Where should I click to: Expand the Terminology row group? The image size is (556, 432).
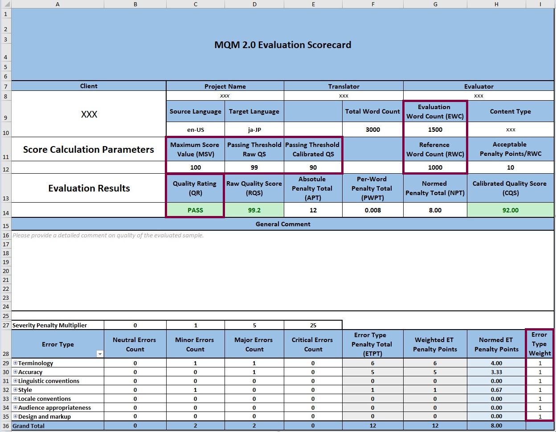point(15,363)
